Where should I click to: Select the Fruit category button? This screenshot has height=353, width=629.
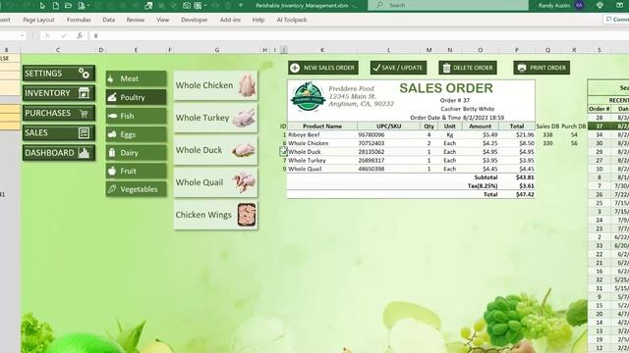coord(136,171)
